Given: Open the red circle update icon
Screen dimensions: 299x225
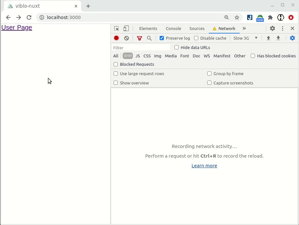Looking at the screenshot, I should click(291, 17).
